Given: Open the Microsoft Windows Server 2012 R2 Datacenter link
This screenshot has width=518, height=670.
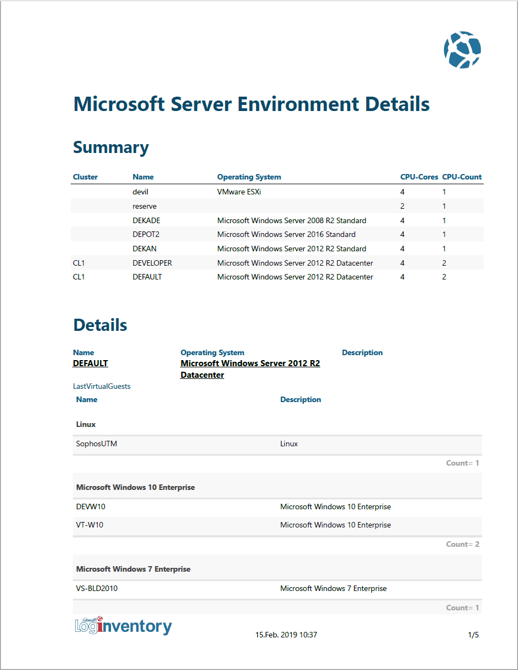Looking at the screenshot, I should [250, 369].
